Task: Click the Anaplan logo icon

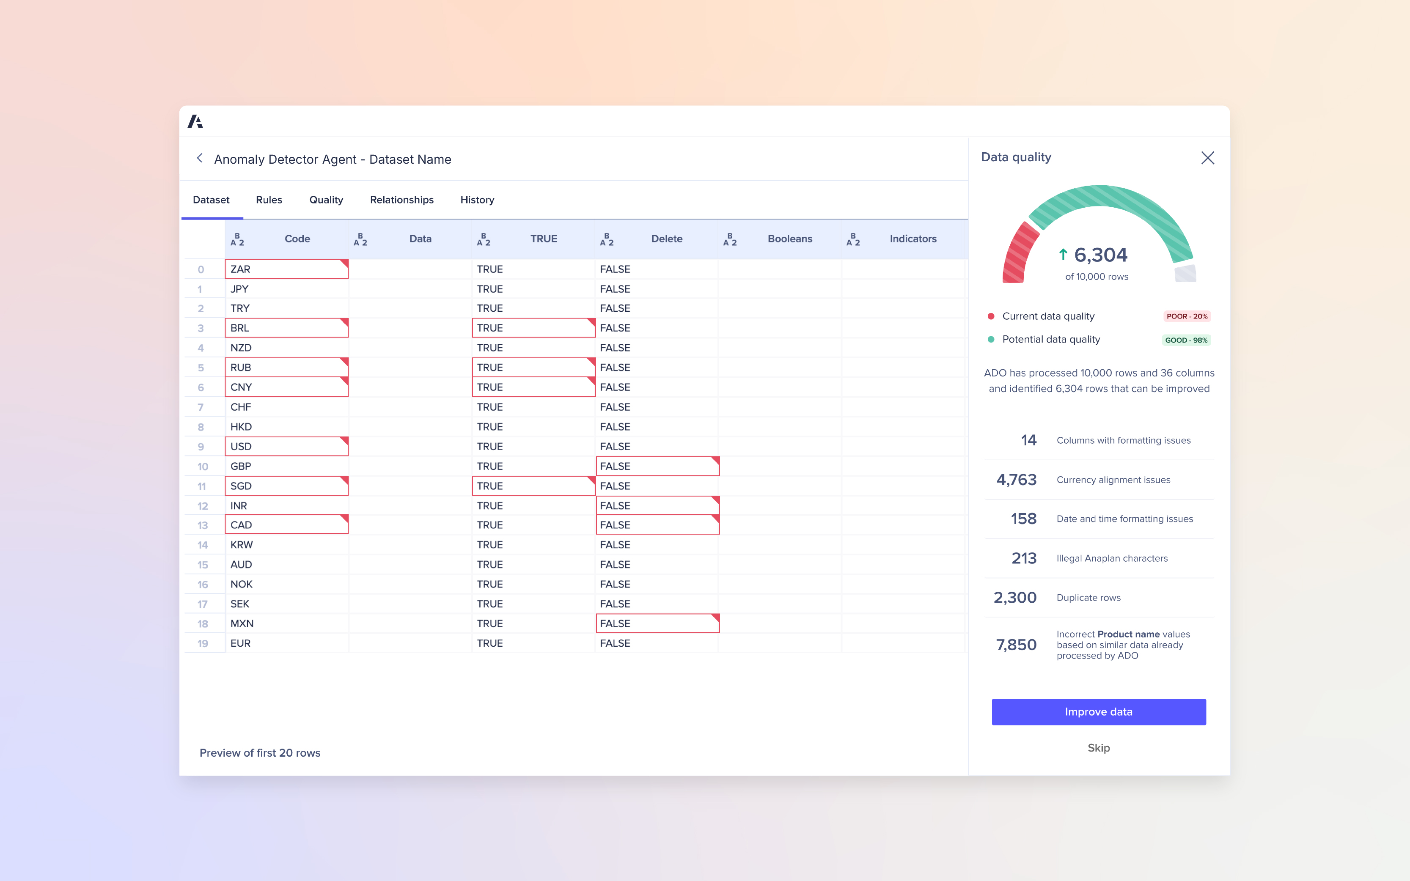Action: pyautogui.click(x=195, y=121)
